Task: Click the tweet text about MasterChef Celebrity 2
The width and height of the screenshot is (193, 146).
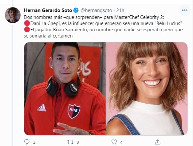Action: click(103, 27)
